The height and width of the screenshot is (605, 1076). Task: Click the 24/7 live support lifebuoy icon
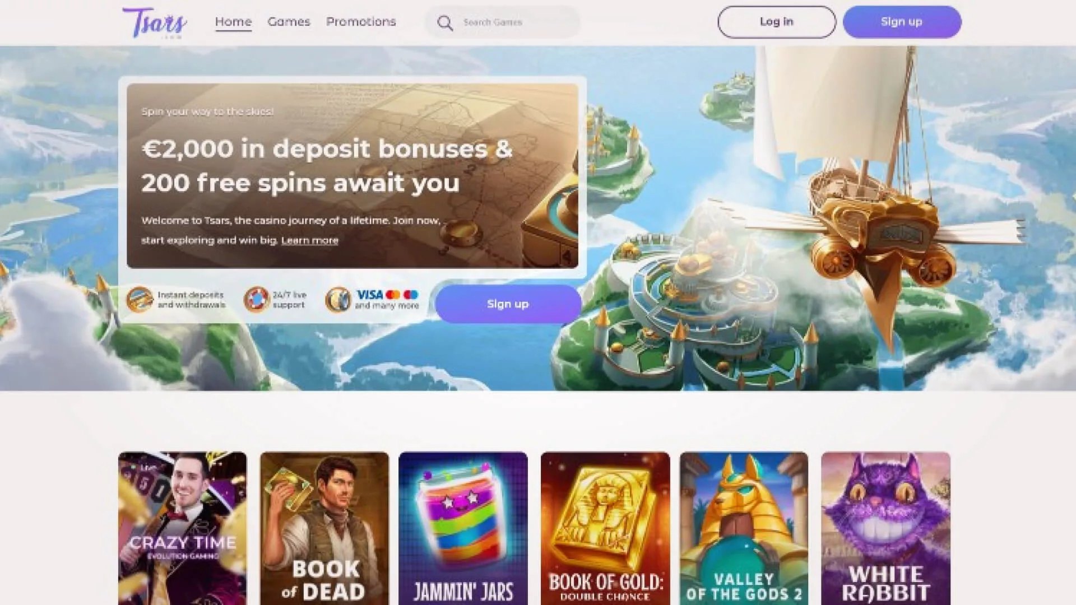click(257, 300)
